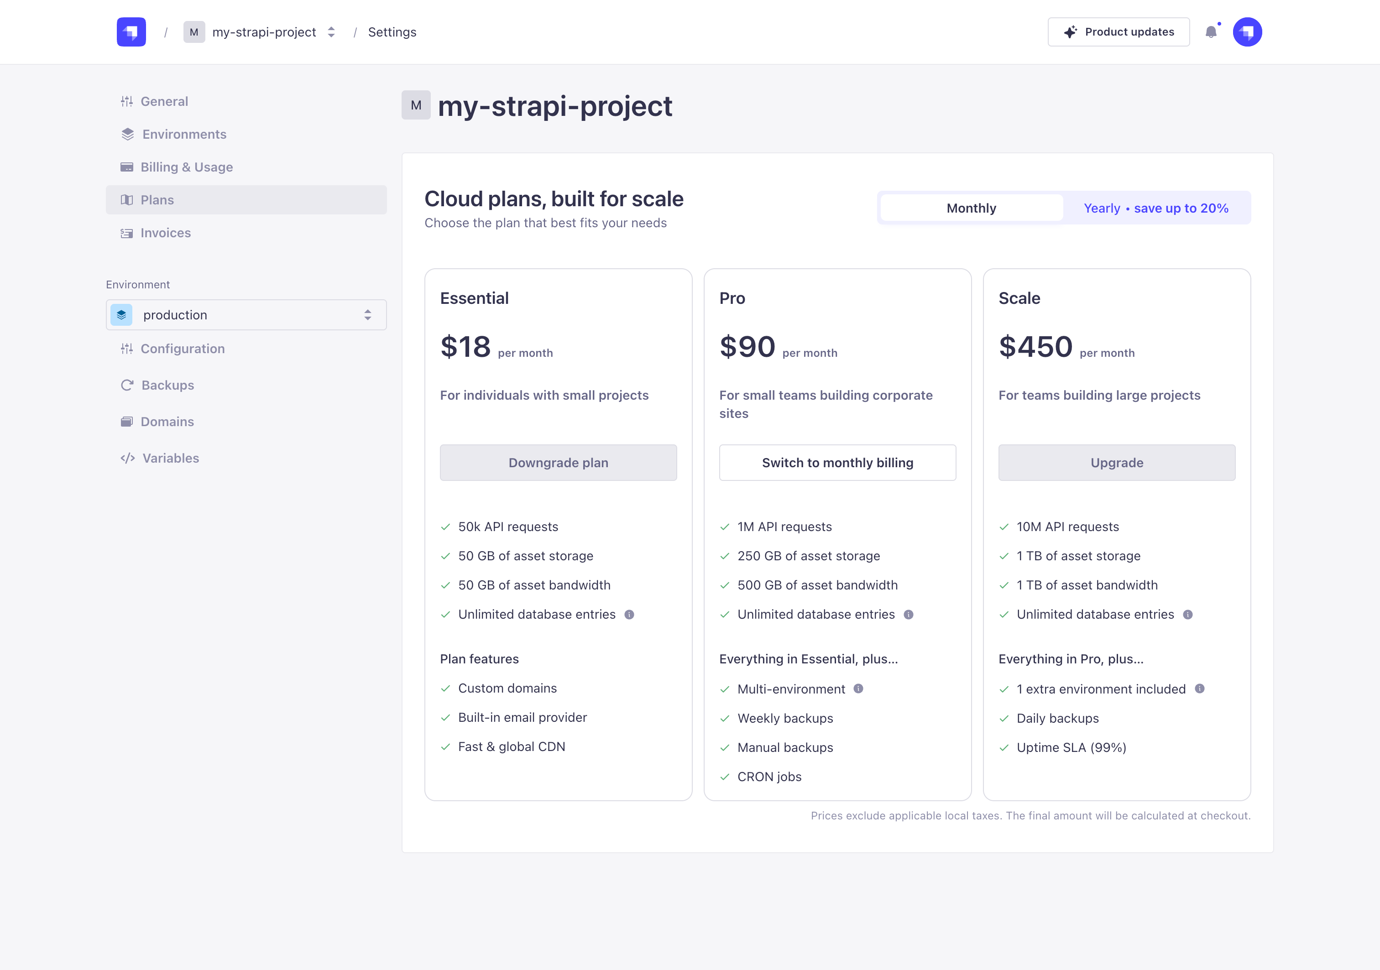Click the Invoices icon

[127, 233]
